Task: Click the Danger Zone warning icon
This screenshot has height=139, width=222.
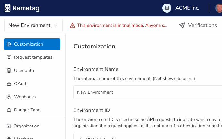Action: tap(9, 110)
